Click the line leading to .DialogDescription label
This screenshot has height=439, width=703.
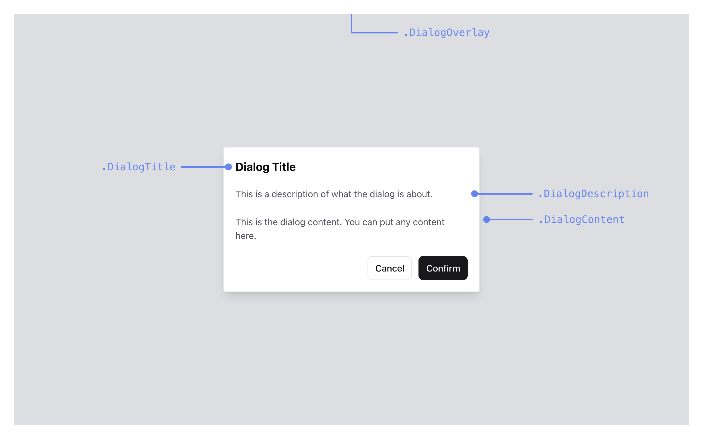[x=505, y=194]
